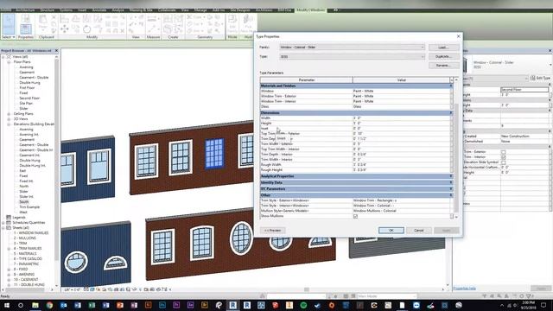
Task: Expand the Analytical Properties group
Action: coord(451,176)
